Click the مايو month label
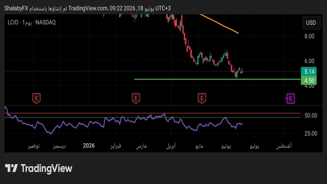The height and width of the screenshot is (184, 327). (x=199, y=146)
